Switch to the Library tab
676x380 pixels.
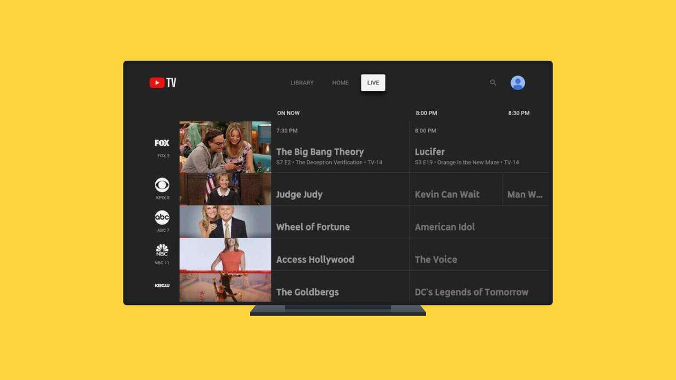pyautogui.click(x=302, y=83)
